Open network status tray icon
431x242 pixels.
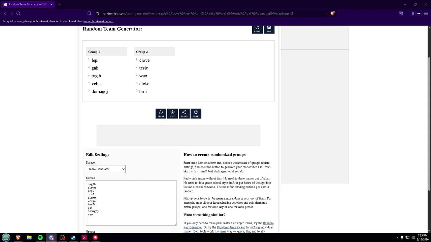click(407, 238)
